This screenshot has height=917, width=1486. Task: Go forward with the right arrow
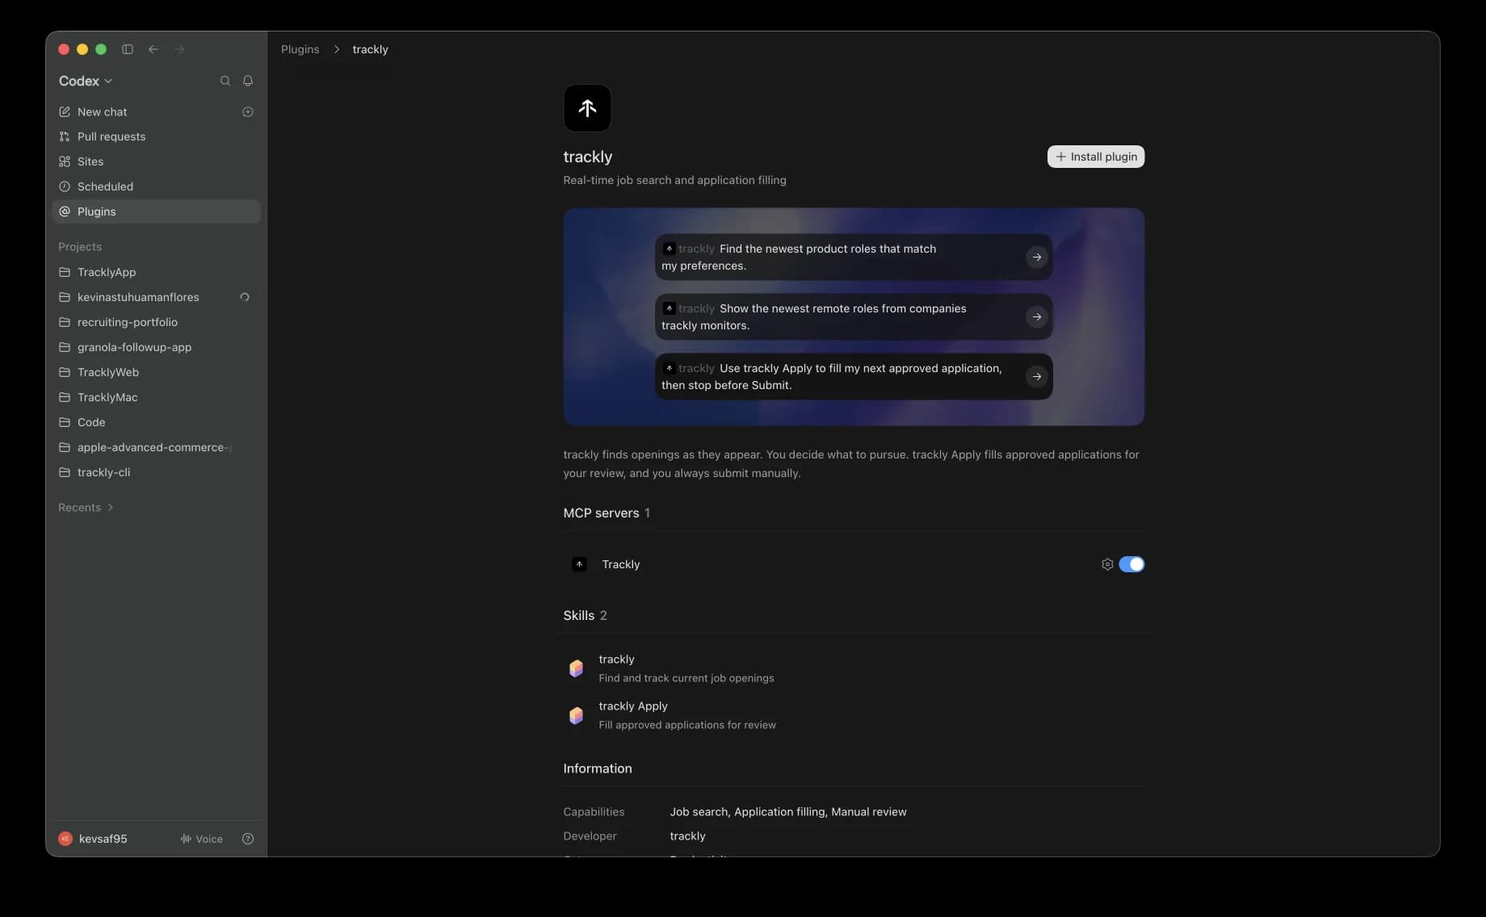point(179,49)
